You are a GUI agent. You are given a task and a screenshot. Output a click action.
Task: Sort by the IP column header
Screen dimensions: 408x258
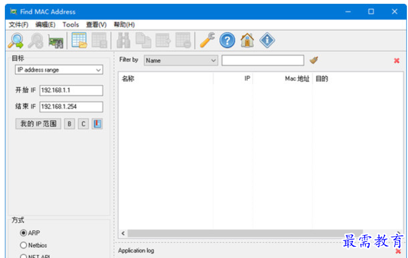(233, 79)
